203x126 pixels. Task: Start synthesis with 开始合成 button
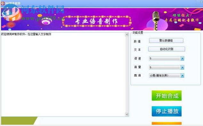[x=166, y=96]
